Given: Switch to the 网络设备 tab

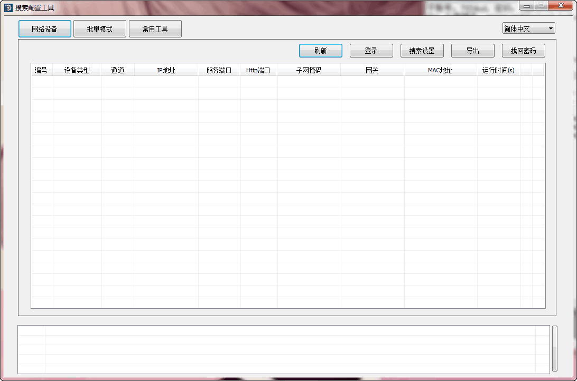Looking at the screenshot, I should 44,28.
